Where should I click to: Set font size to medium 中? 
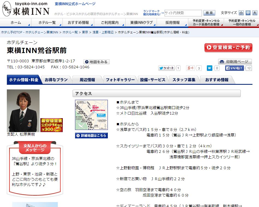(x=248, y=13)
